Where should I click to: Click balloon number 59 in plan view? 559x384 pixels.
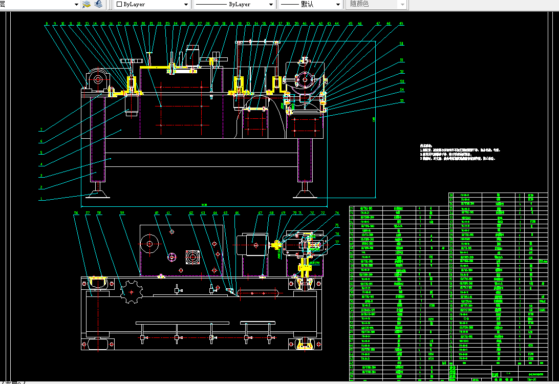[122, 213]
